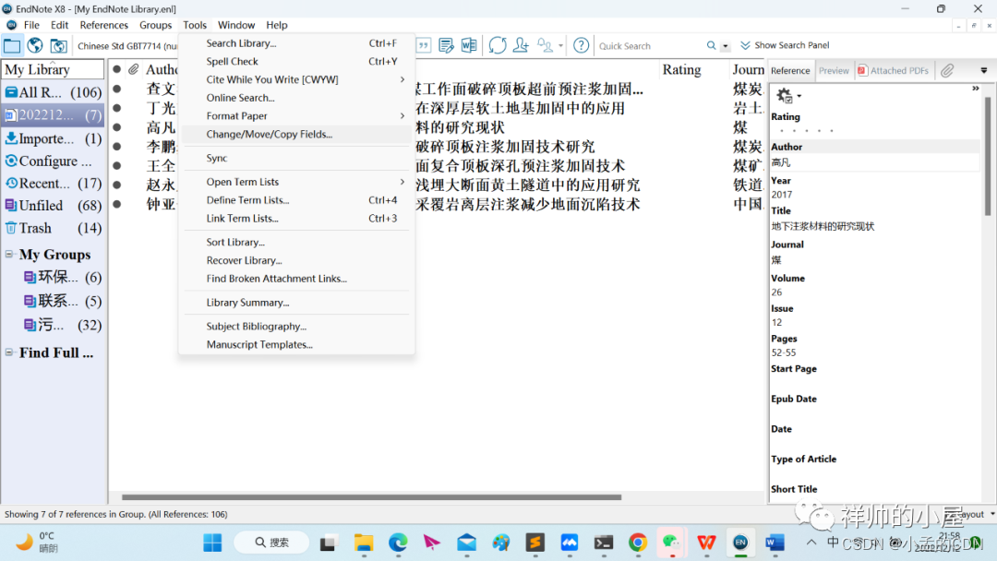Open the Groups menu
This screenshot has height=561, width=997.
pyautogui.click(x=155, y=25)
